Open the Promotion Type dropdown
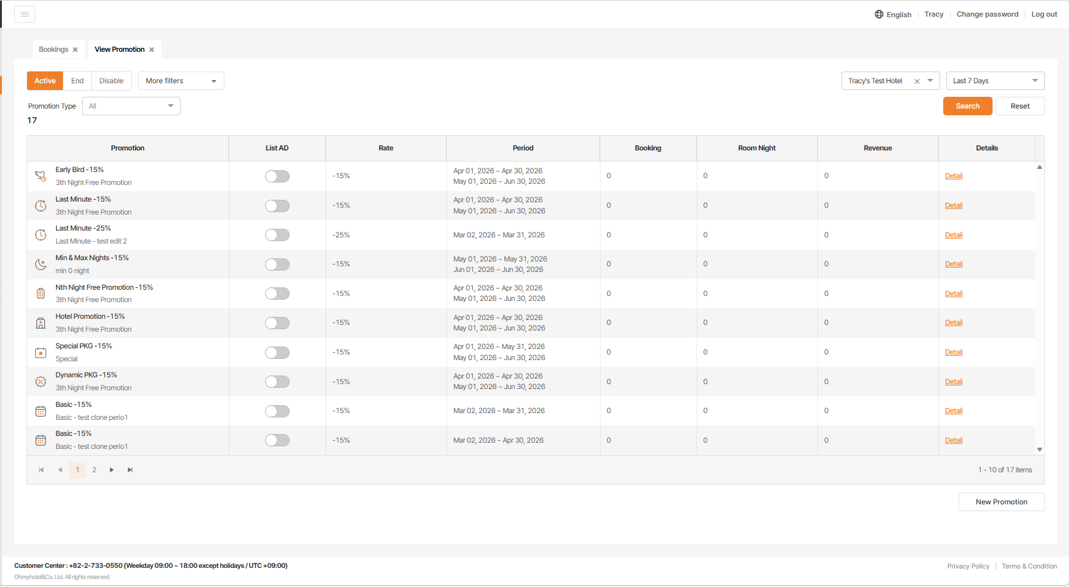 [x=131, y=106]
